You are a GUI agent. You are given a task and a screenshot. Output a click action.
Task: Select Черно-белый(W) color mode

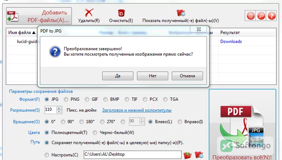pyautogui.click(x=95, y=133)
